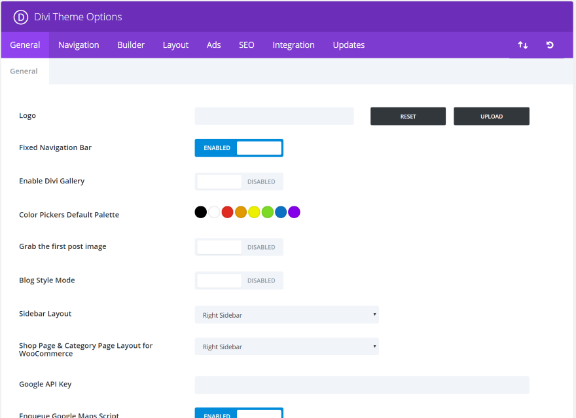Enable Blog Style Mode switch
The width and height of the screenshot is (576, 418).
tap(239, 280)
